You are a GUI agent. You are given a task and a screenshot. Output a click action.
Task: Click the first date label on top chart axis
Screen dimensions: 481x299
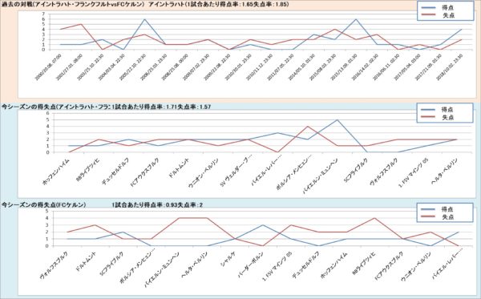pos(48,67)
